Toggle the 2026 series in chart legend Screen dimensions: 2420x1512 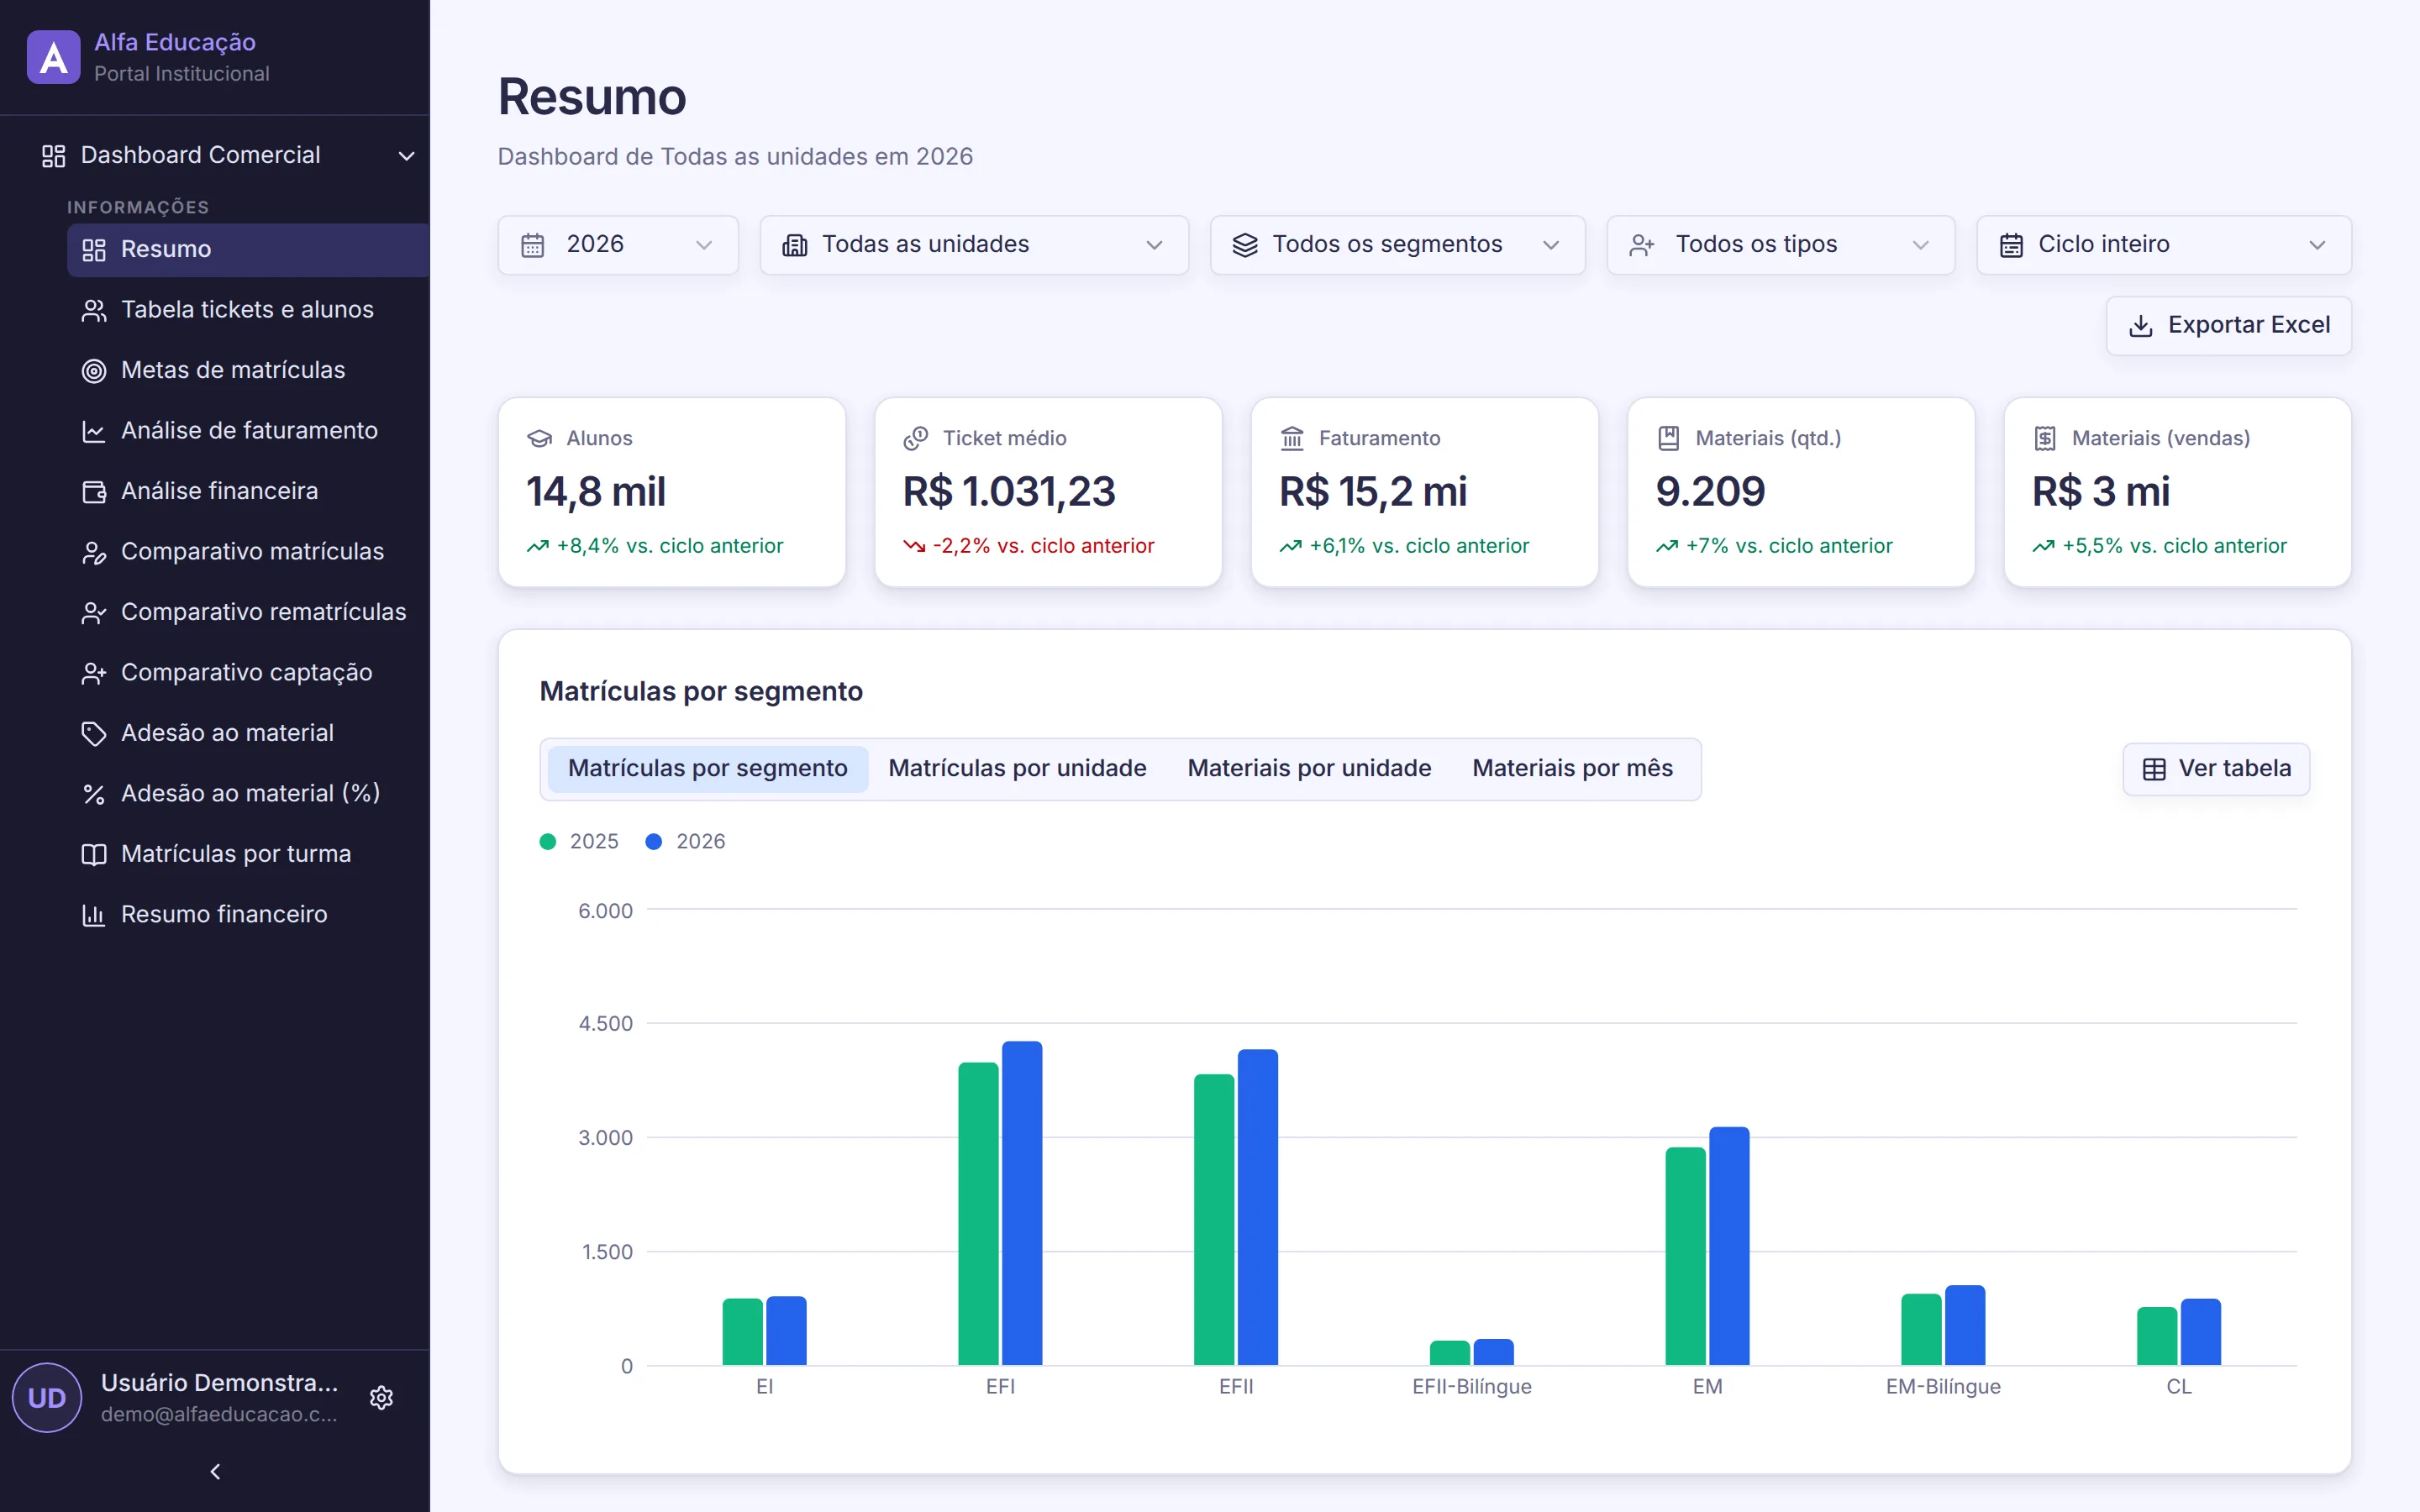tap(686, 842)
